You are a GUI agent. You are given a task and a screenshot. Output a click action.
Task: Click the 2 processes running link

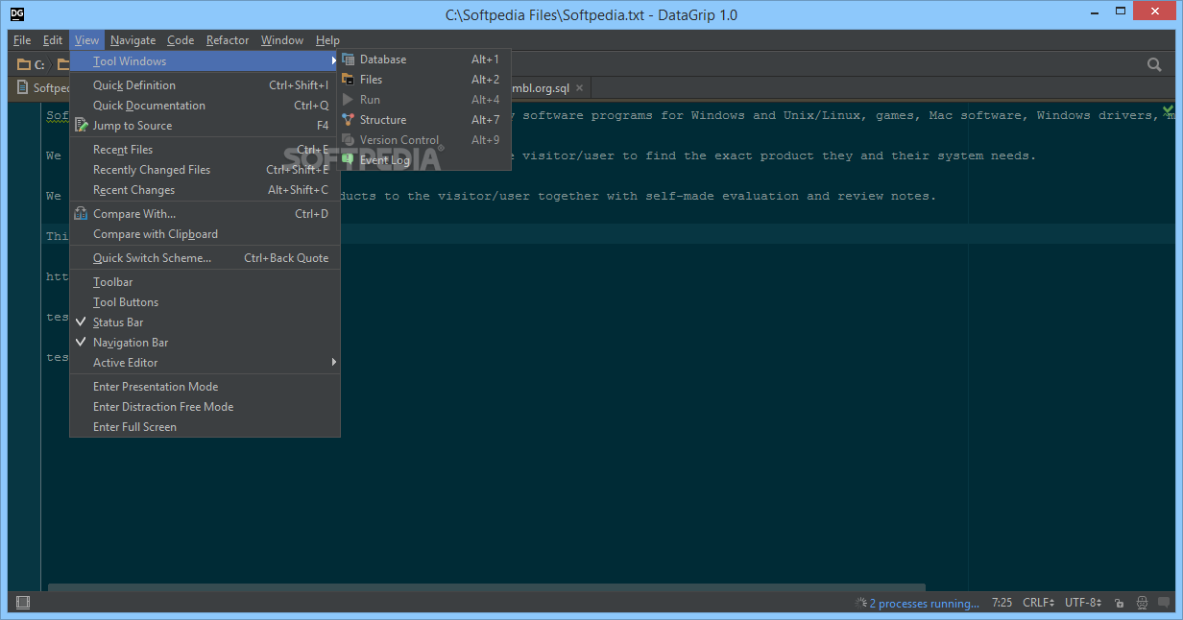coord(924,604)
